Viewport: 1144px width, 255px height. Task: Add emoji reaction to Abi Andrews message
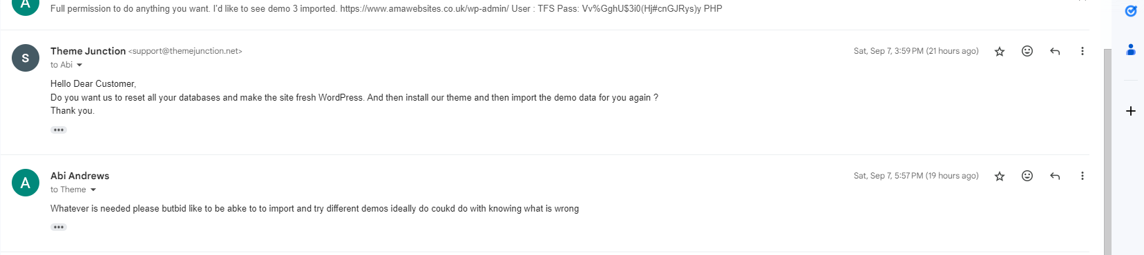1027,176
